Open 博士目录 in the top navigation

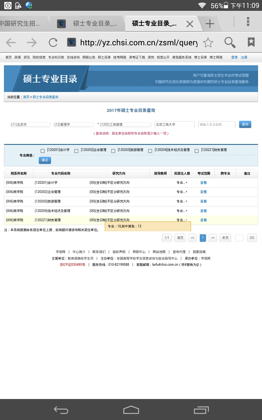[200, 57]
